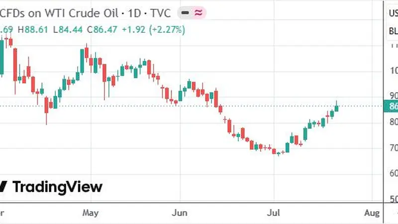Image resolution: width=398 pixels, height=224 pixels.
Task: Click the 70 level on price axis
Action: tap(394, 147)
